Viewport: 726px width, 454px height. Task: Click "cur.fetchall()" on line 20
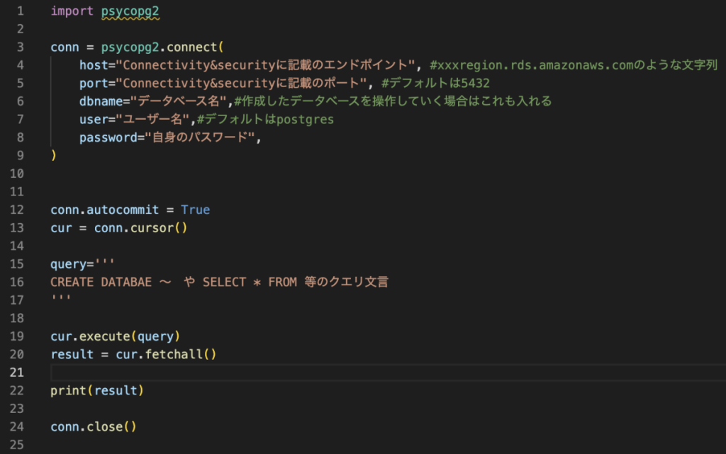[166, 354]
